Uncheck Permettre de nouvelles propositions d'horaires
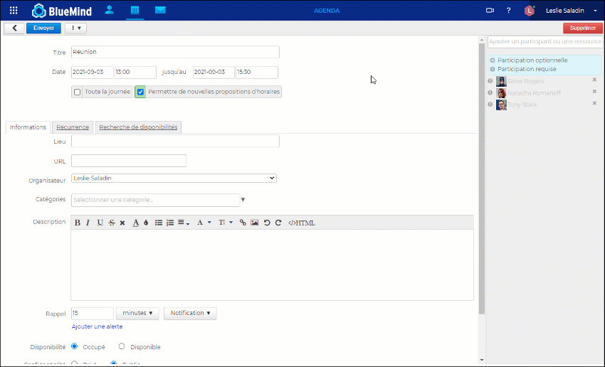The height and width of the screenshot is (367, 605). 141,92
